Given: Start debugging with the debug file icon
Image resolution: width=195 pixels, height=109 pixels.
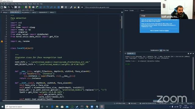Looking at the screenshot, I should click(41, 7).
